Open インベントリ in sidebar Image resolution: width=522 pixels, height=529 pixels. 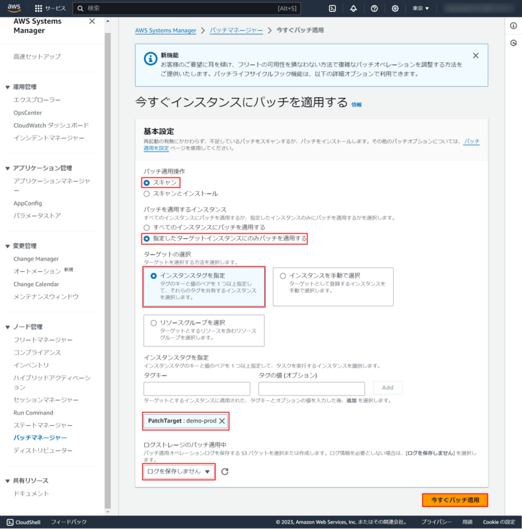31,365
